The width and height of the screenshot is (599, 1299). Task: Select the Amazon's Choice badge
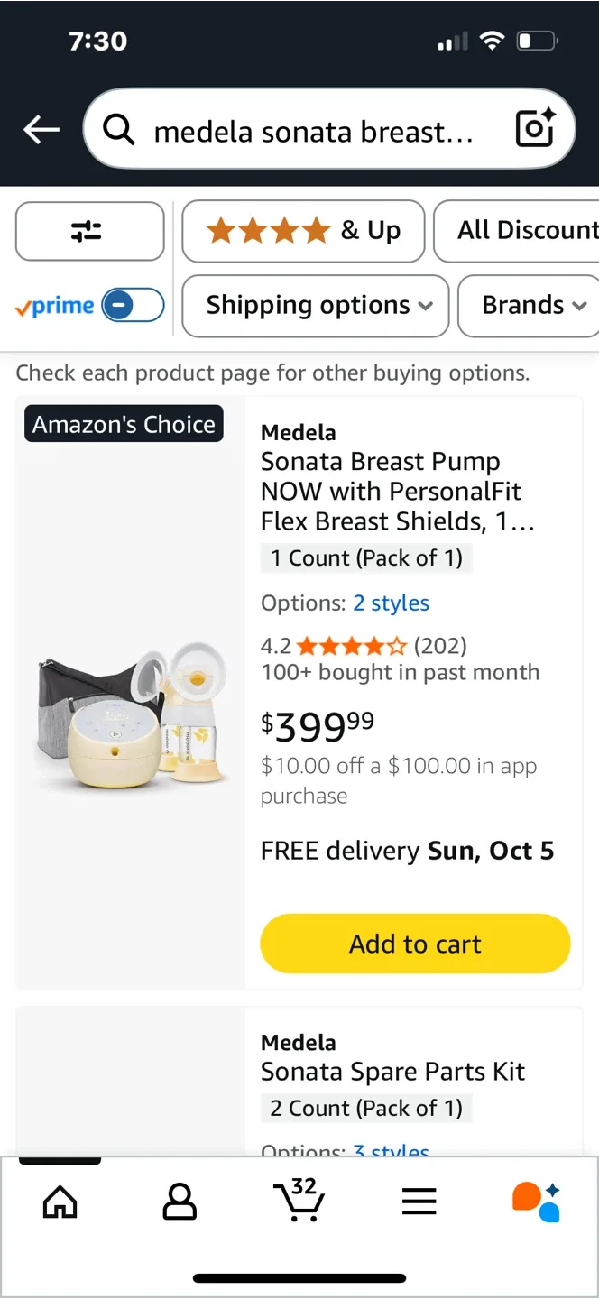(123, 423)
